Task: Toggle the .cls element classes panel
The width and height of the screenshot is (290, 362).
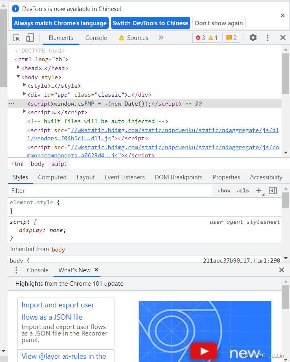Action: coord(243,191)
